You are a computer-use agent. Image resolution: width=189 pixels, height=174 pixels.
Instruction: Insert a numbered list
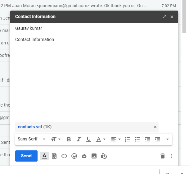click(x=128, y=139)
